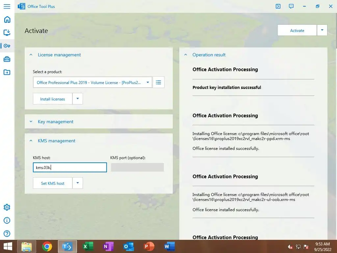Open OneNote from the taskbar
This screenshot has width=337, height=253.
(x=108, y=246)
